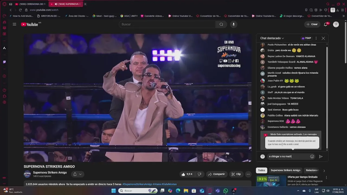The image size is (347, 195).
Task: Open the YouTube guide hamburger menu
Action: tap(14, 24)
